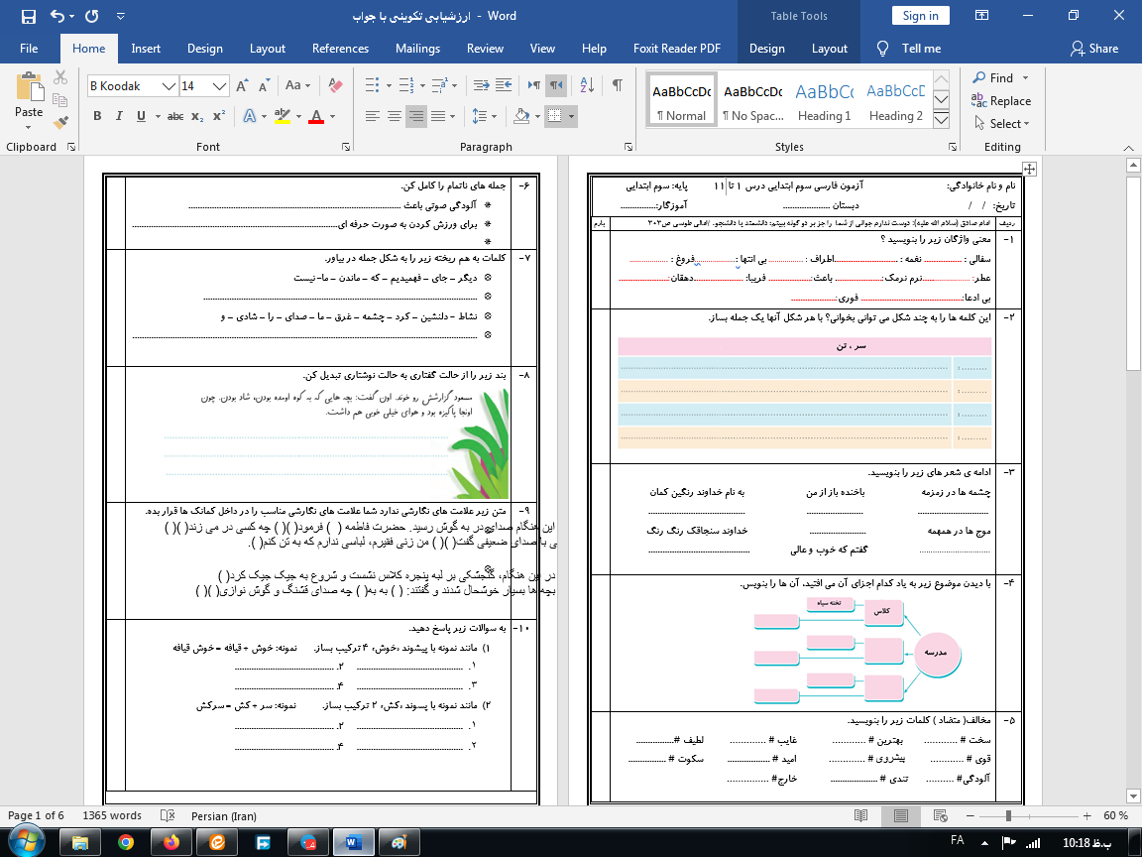Viewport: 1142px width, 857px height.
Task: Click the Sign in button
Action: pos(920,16)
